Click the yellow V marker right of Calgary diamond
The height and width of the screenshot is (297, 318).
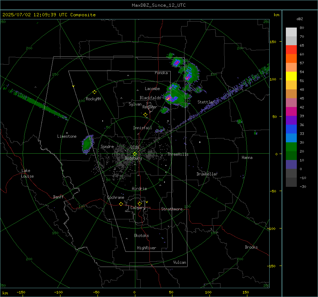[147, 202]
